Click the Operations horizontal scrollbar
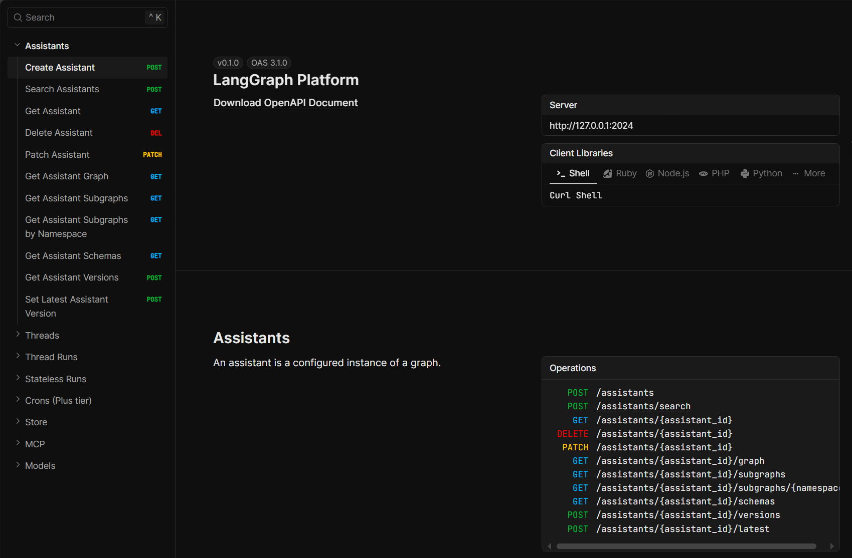This screenshot has height=558, width=852. [686, 546]
